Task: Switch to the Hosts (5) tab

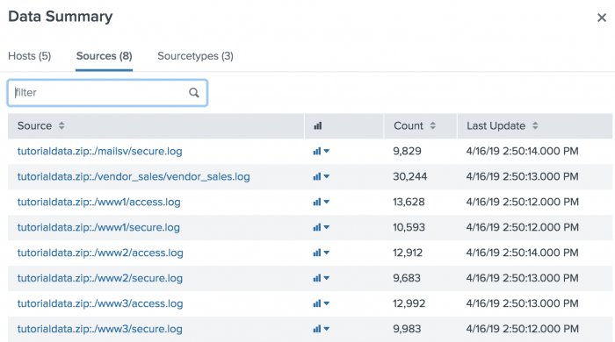Action: [29, 56]
